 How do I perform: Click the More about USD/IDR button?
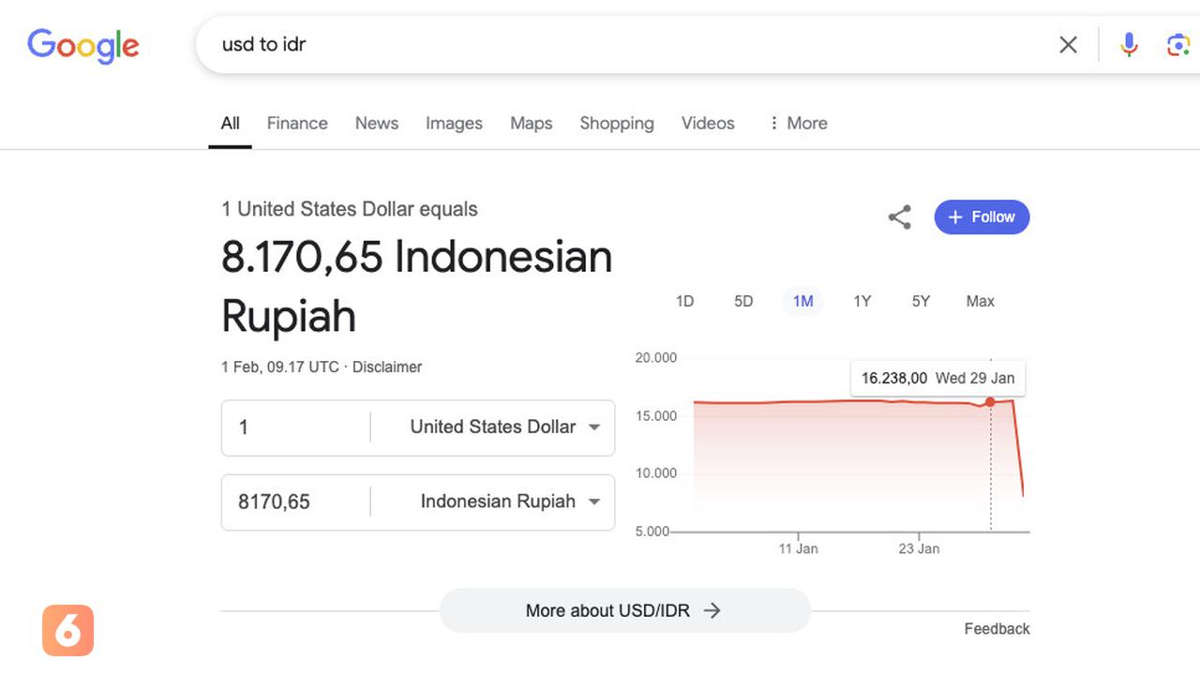[623, 610]
